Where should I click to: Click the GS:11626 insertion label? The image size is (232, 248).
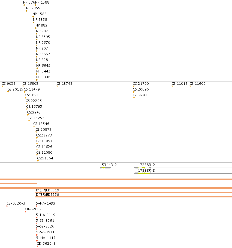(44, 147)
